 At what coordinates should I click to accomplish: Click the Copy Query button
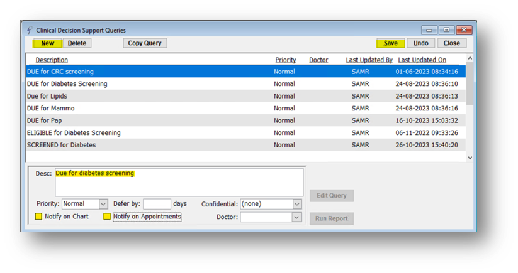145,43
